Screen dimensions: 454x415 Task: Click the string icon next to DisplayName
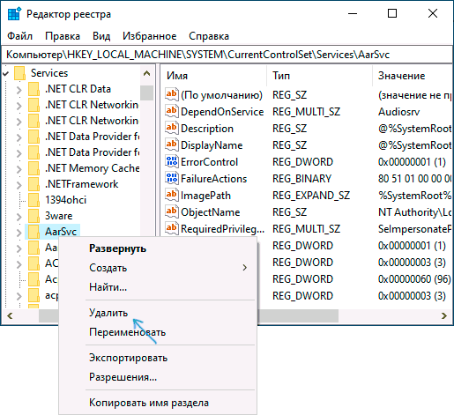tap(172, 145)
